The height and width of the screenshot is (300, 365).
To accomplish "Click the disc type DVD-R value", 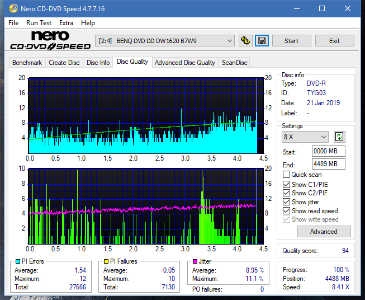I will click(316, 83).
